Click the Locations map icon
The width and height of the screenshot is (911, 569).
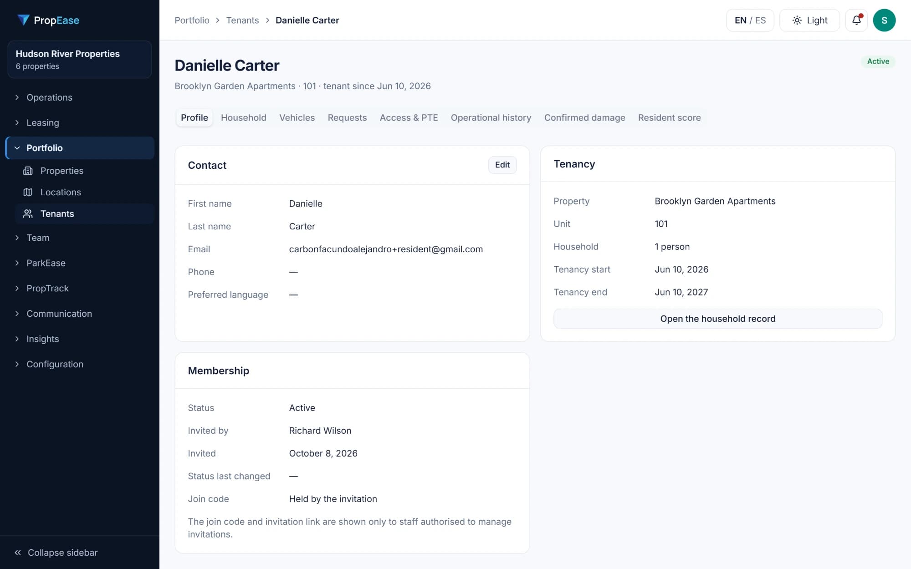pos(28,192)
